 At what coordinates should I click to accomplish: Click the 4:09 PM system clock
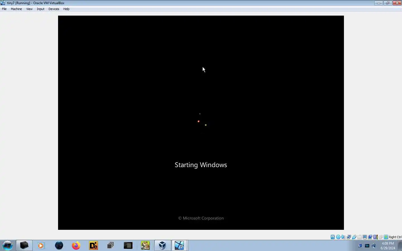pyautogui.click(x=388, y=243)
